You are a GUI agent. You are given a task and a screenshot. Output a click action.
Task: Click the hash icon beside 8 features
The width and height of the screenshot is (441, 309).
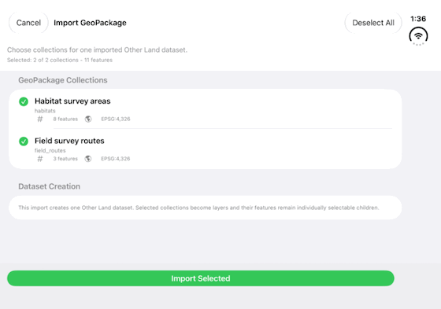(40, 119)
